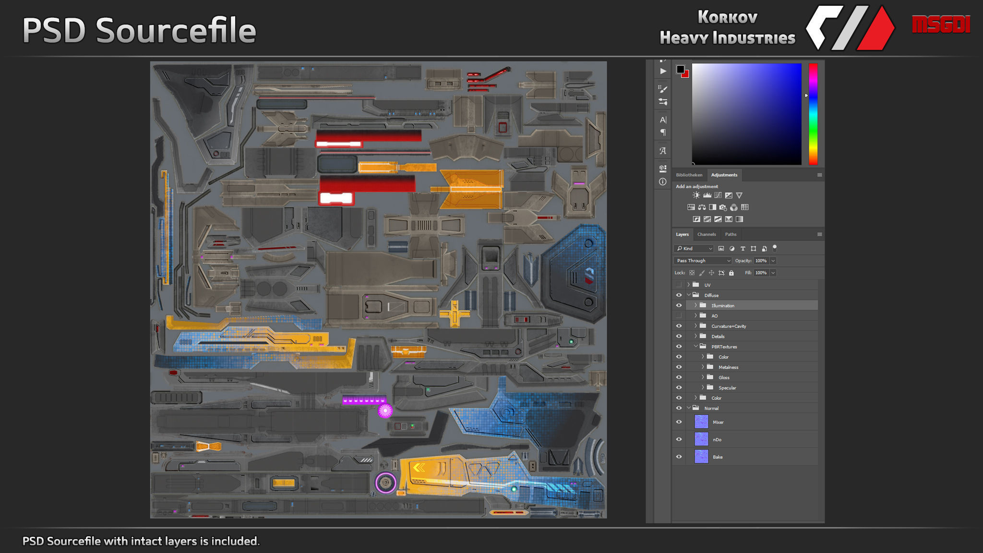Add a Brightness/Contrast adjustment

pos(696,195)
